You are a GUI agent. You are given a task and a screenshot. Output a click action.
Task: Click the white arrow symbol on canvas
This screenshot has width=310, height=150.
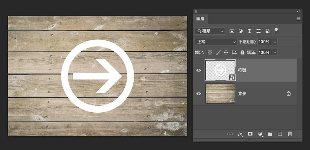(98, 76)
